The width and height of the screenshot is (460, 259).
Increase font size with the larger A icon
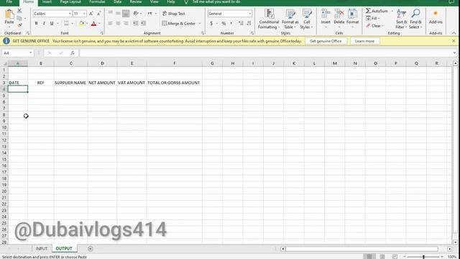(91, 14)
